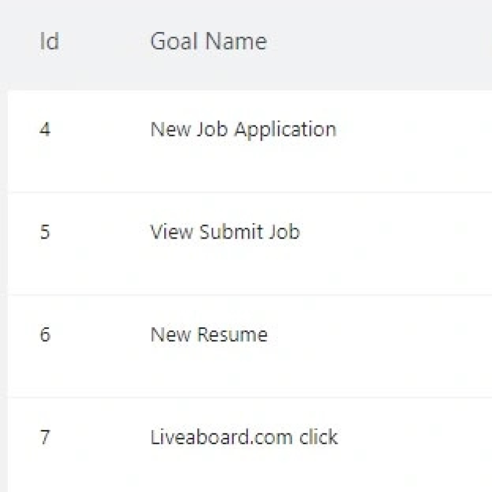
Task: Click the word Job in New Job Application
Action: pos(212,129)
